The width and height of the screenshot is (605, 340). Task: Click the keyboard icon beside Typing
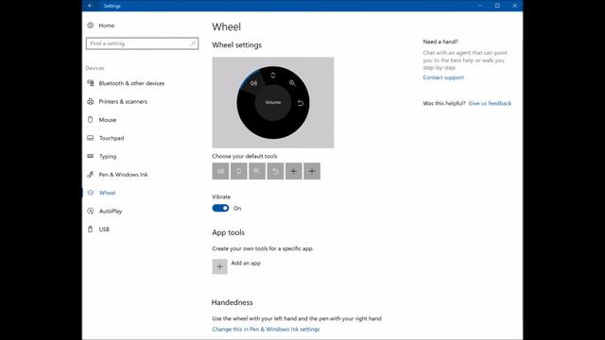click(91, 156)
